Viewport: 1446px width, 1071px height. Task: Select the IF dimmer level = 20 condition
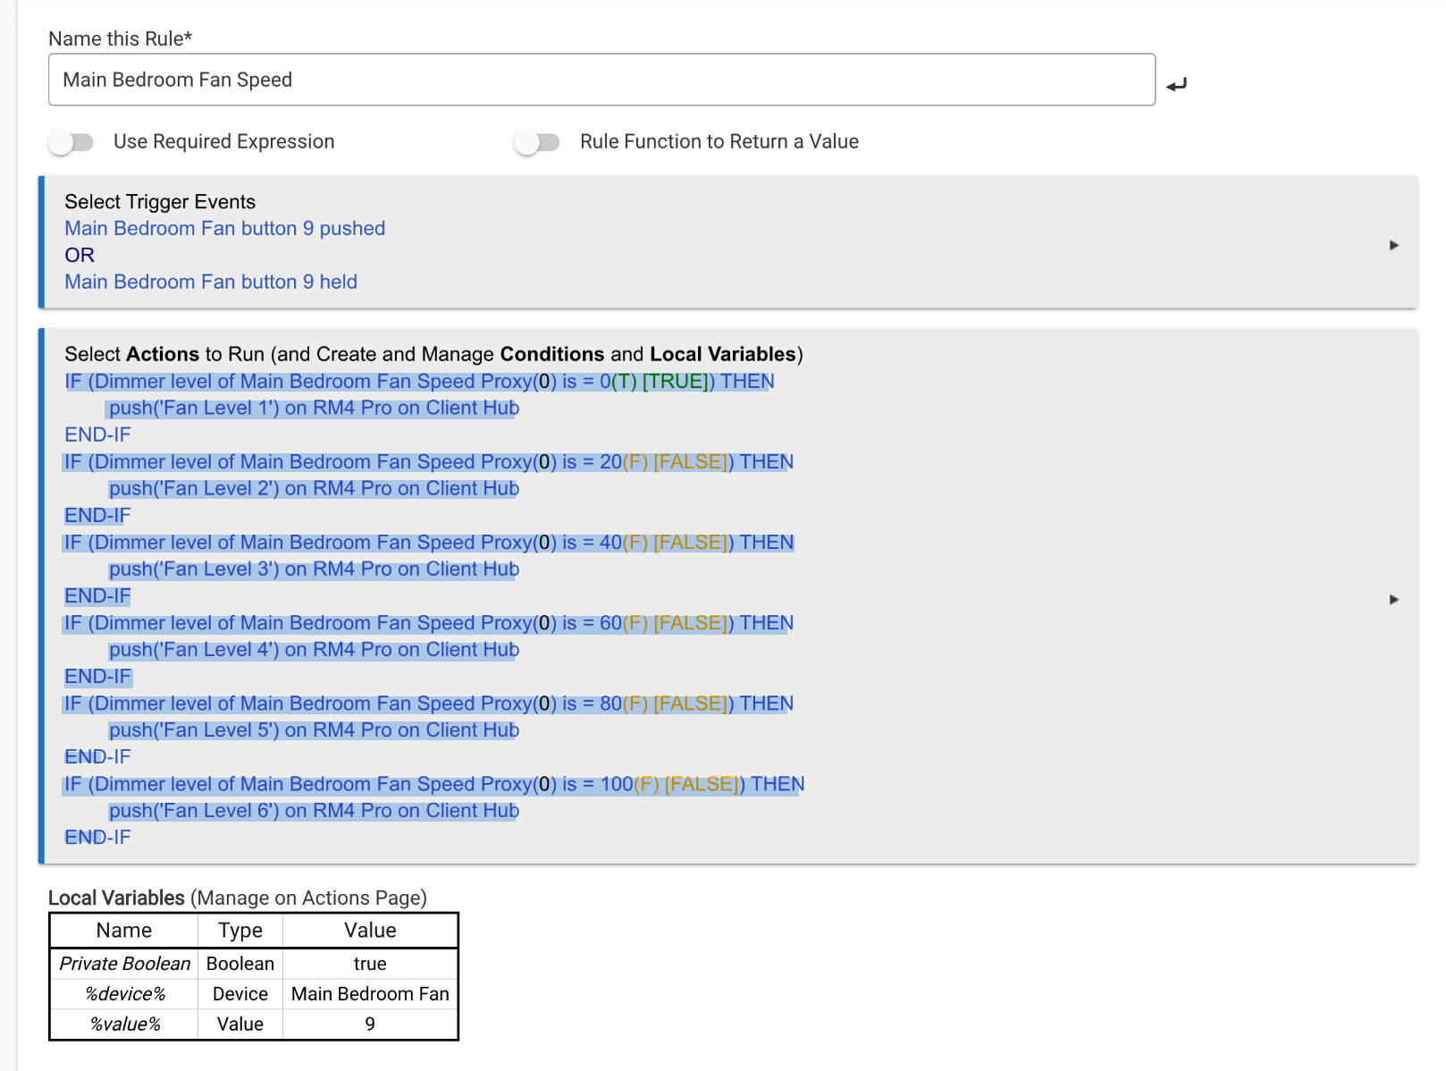point(428,462)
